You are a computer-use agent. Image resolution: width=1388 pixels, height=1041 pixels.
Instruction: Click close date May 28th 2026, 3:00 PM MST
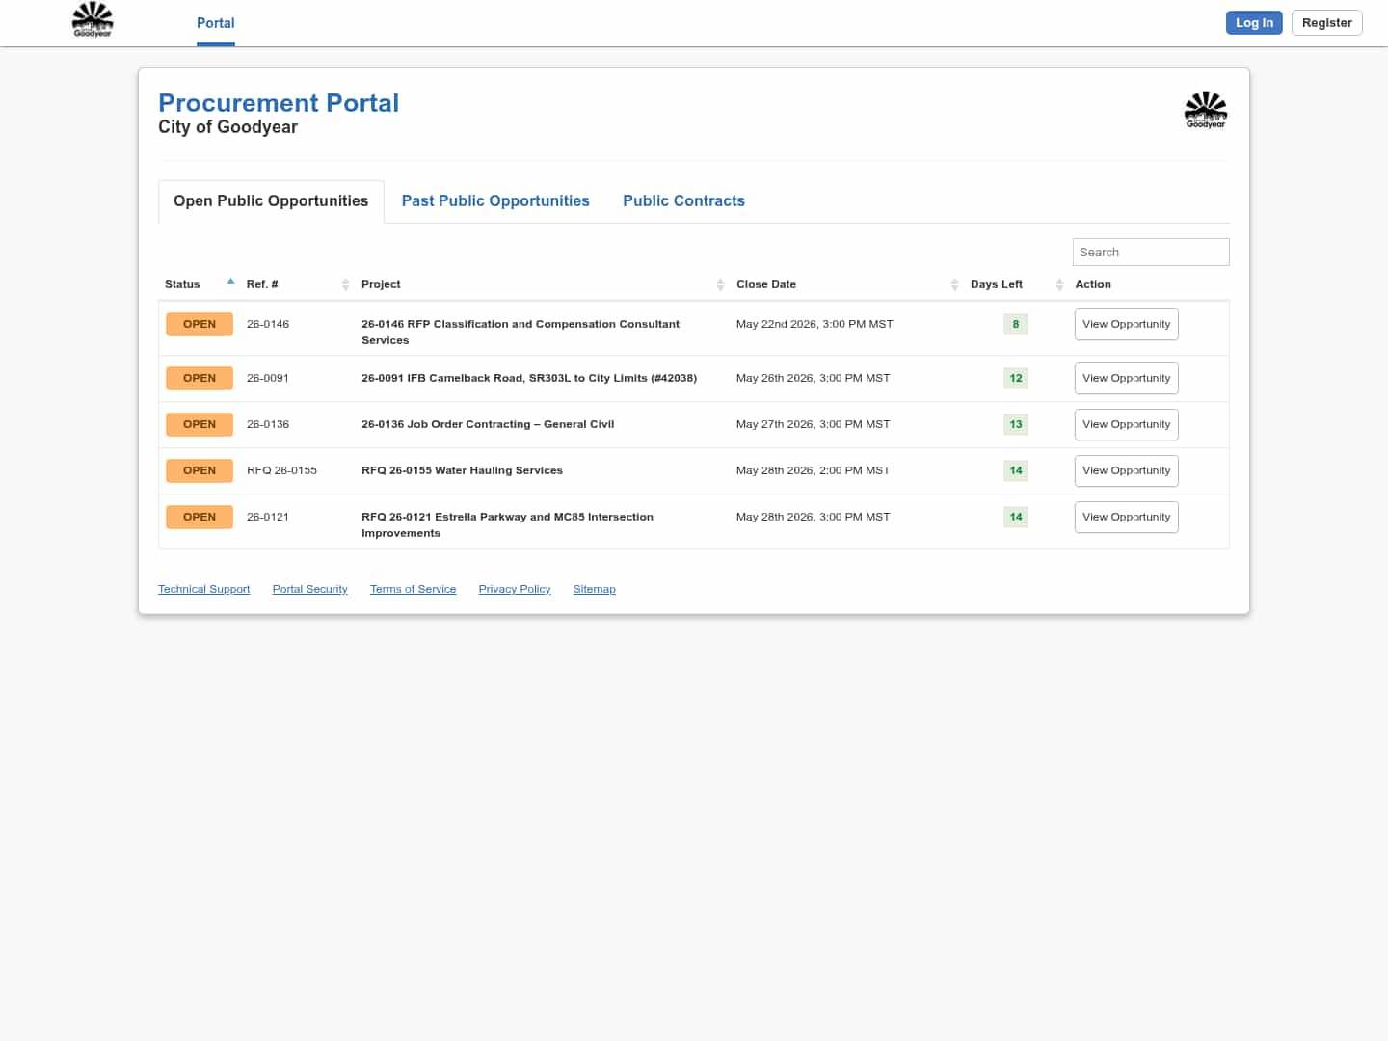(814, 518)
